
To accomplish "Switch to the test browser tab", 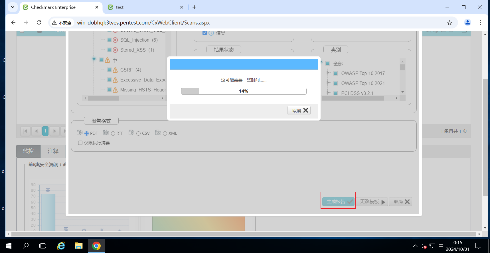I will [x=145, y=7].
